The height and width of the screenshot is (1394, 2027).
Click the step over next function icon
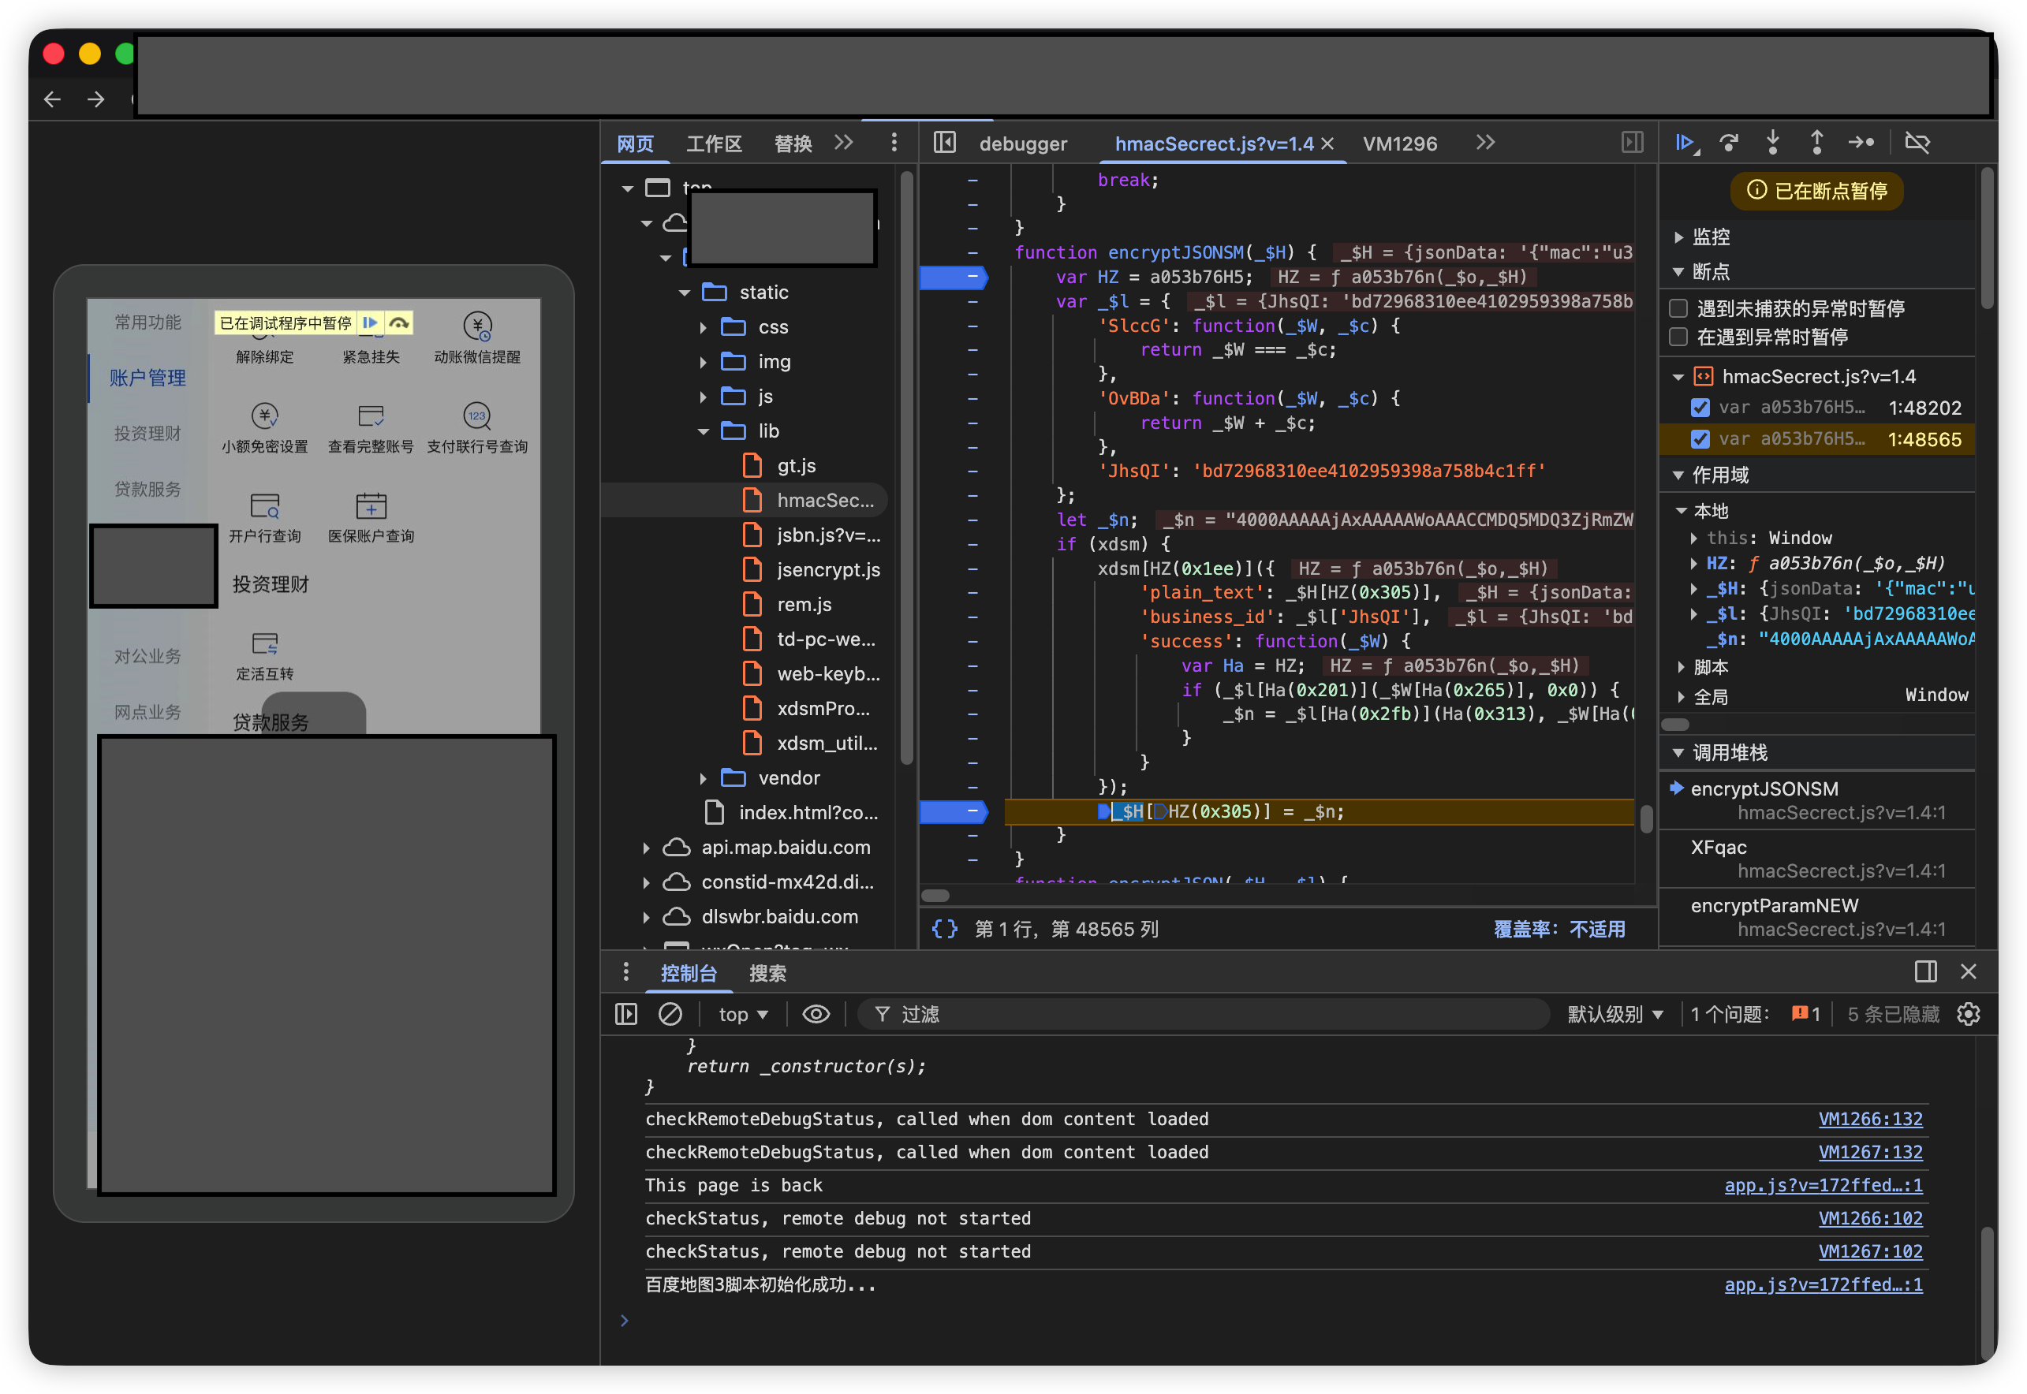(x=1728, y=143)
